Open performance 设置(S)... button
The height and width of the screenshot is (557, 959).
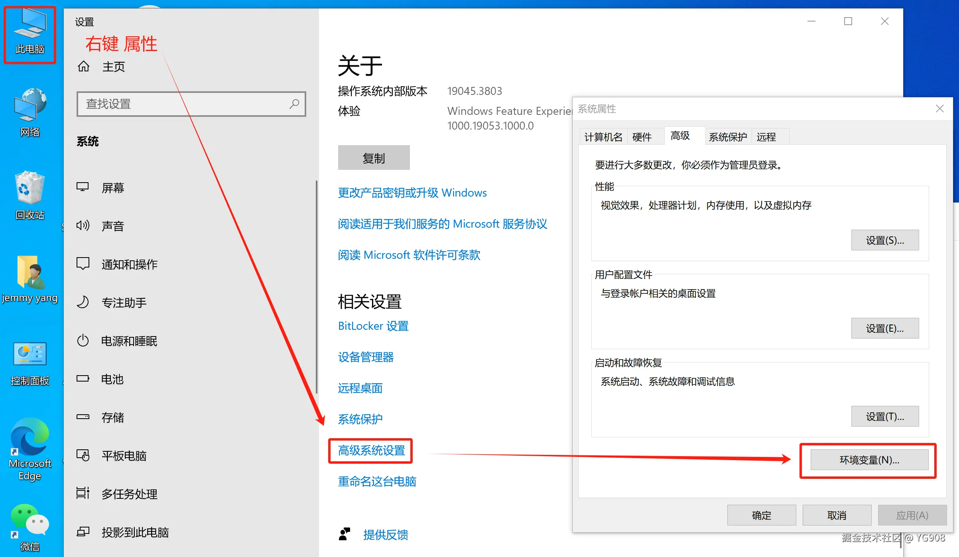point(884,240)
